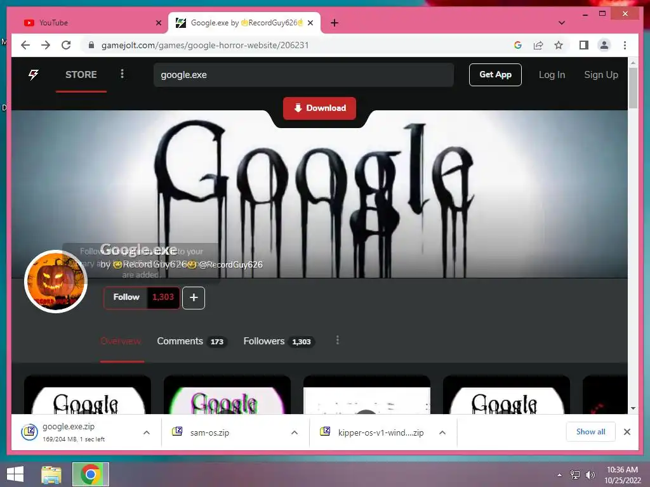
Task: Click the red Download button
Action: point(320,108)
